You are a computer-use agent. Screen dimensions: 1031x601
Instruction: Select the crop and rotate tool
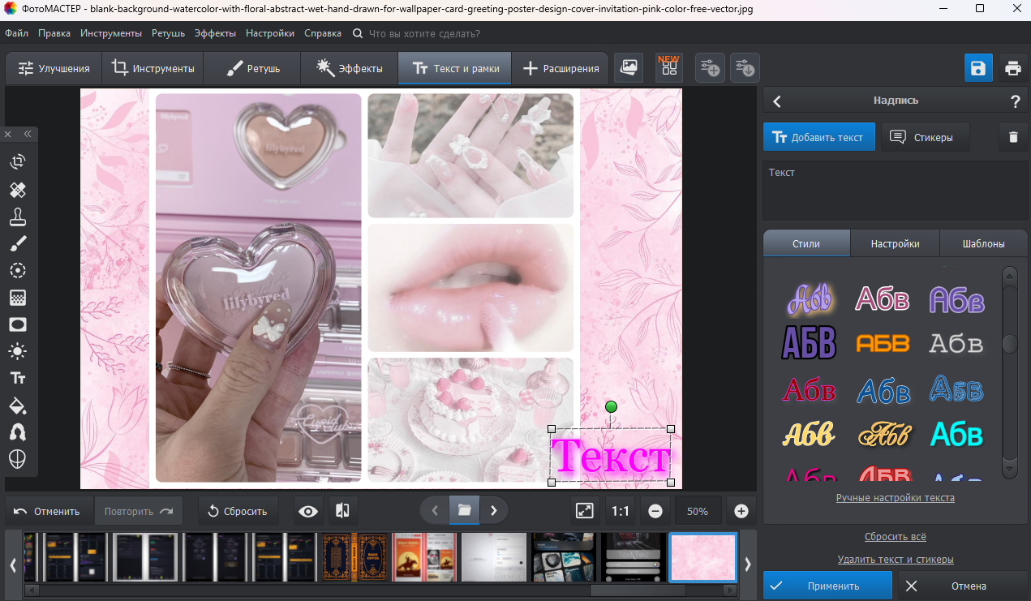[18, 162]
